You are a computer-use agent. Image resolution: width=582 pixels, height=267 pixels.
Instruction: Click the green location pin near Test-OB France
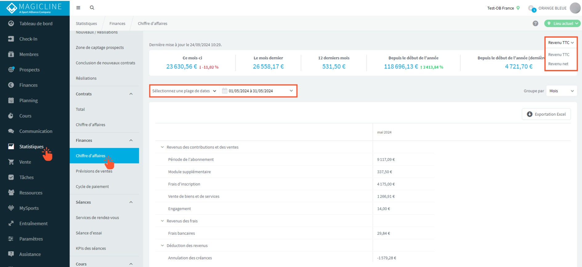[x=518, y=8]
